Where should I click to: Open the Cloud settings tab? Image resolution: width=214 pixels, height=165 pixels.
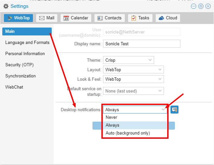pyautogui.click(x=168, y=18)
